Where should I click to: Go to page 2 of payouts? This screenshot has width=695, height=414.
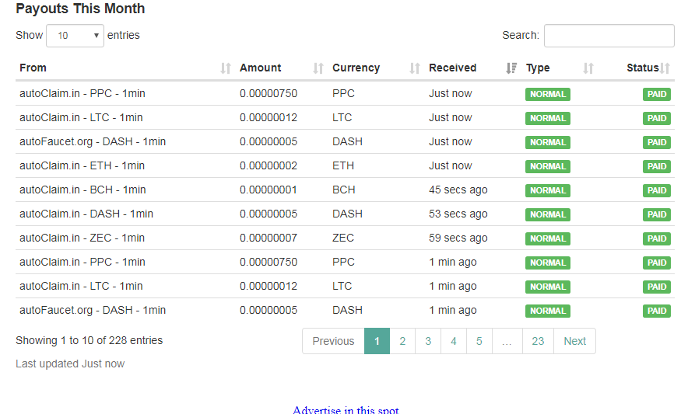point(402,341)
